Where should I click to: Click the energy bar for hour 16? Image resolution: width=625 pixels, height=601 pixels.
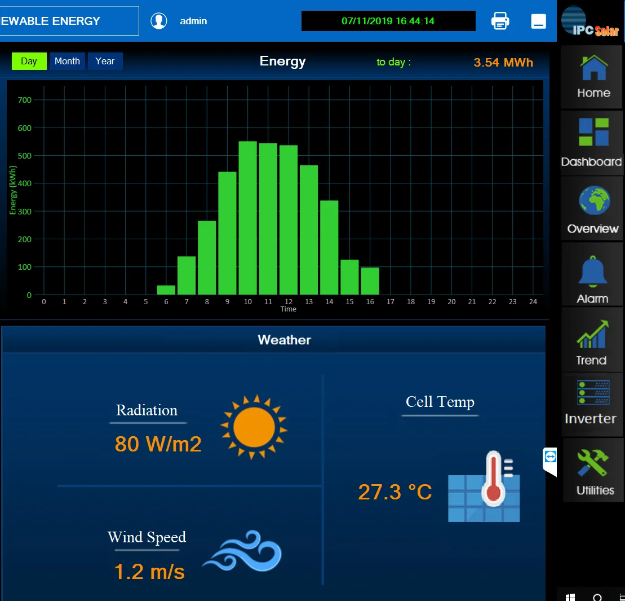(x=370, y=281)
